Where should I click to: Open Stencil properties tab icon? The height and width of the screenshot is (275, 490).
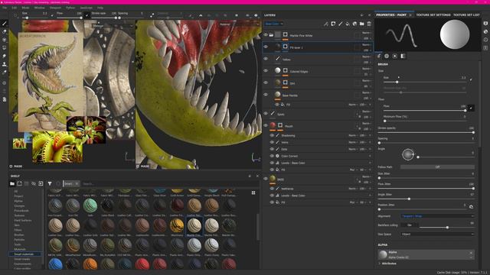tap(395, 56)
